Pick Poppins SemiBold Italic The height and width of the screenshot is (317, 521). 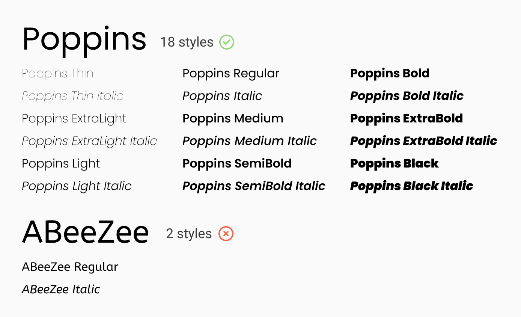click(x=254, y=186)
